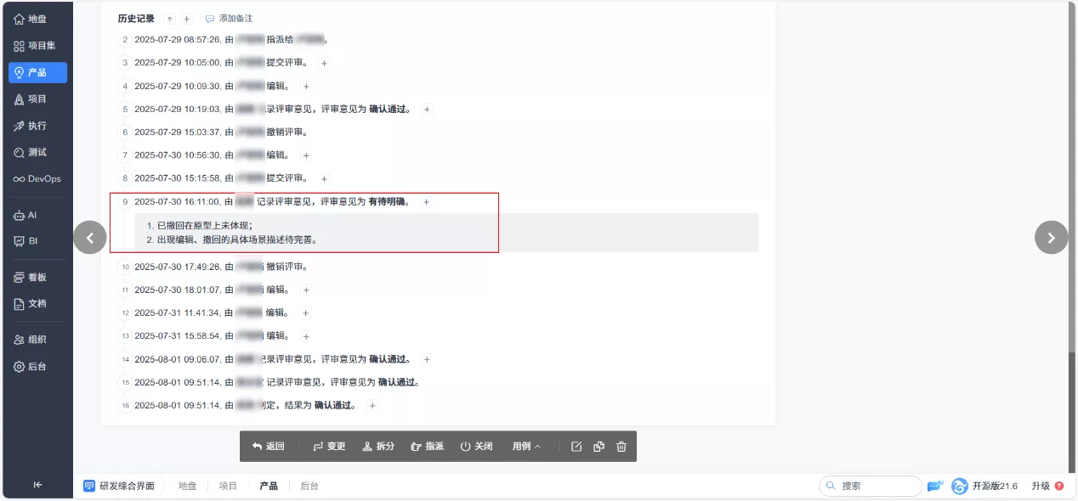Select the edit icon in the bottom toolbar
Image resolution: width=1078 pixels, height=501 pixels.
(x=576, y=446)
